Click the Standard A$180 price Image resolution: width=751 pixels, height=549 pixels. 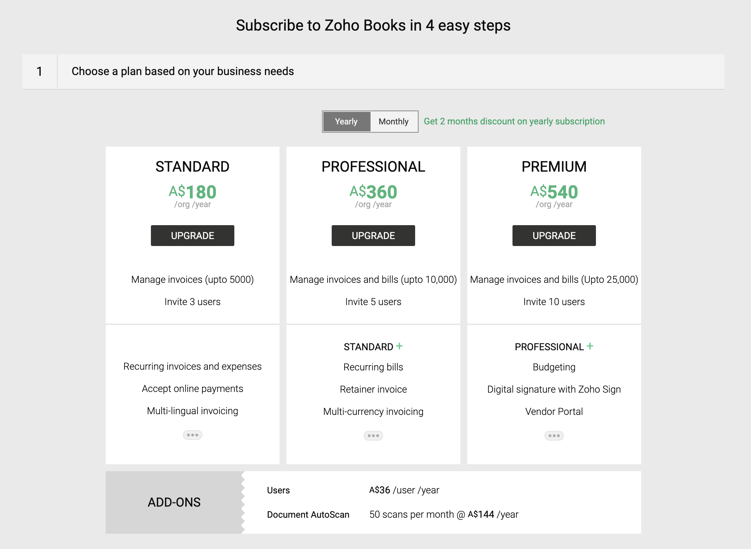click(x=192, y=192)
